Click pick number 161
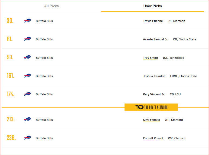The height and width of the screenshot is (155, 209). coord(11,76)
